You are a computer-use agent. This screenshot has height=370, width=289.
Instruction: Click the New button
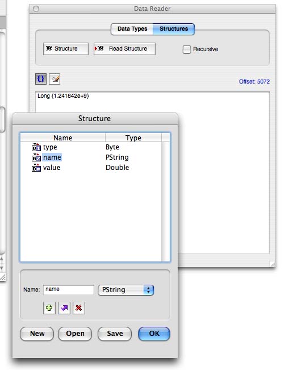tap(37, 334)
